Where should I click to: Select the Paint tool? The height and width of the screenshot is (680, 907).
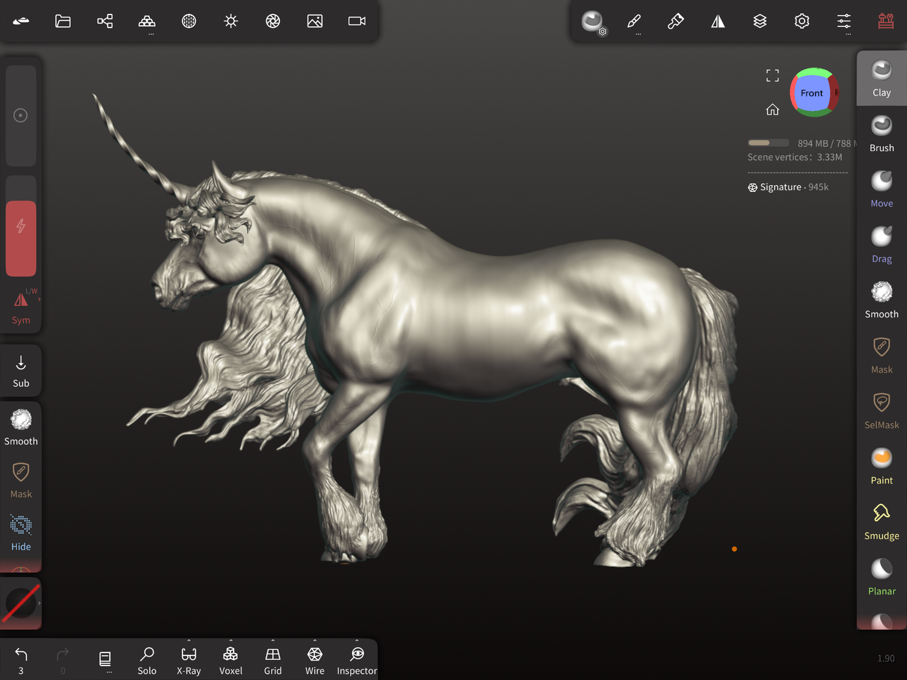click(881, 466)
